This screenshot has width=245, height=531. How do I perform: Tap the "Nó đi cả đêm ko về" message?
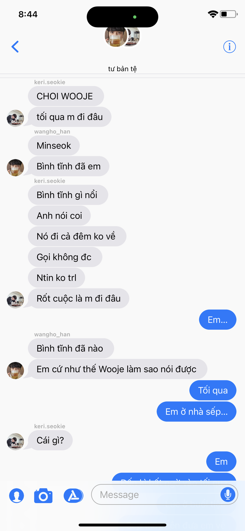(x=77, y=236)
